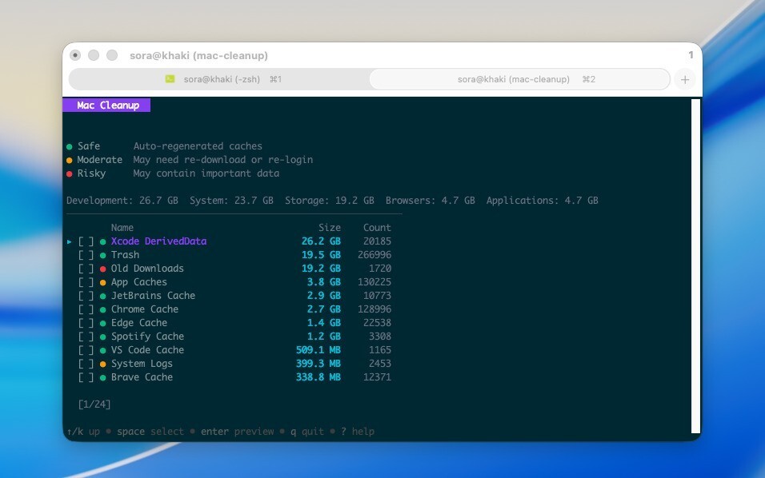Viewport: 765px width, 478px height.
Task: Click the Browsers: 4.7 GB summary
Action: click(430, 201)
